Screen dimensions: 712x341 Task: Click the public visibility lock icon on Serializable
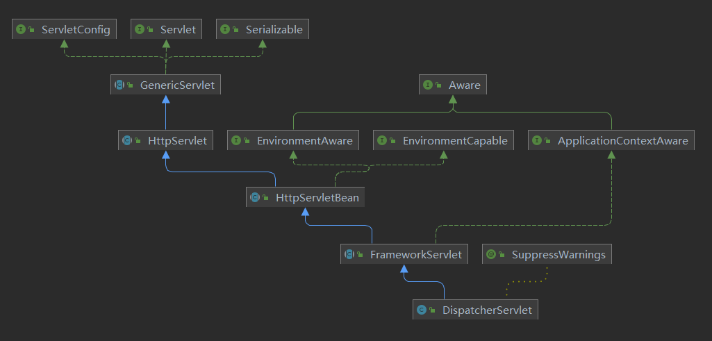tap(236, 29)
